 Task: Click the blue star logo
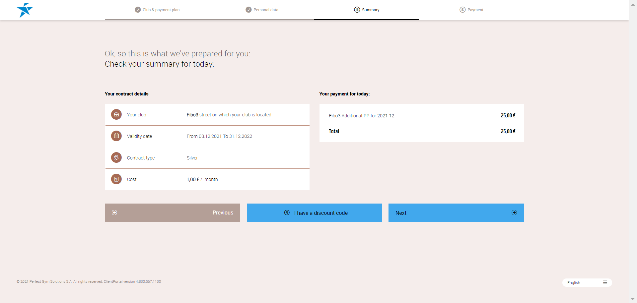[x=25, y=10]
